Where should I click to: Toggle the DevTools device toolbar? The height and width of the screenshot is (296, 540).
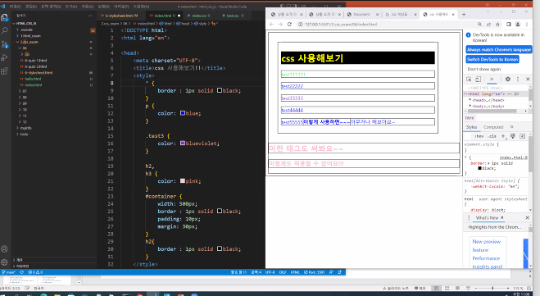pyautogui.click(x=479, y=80)
